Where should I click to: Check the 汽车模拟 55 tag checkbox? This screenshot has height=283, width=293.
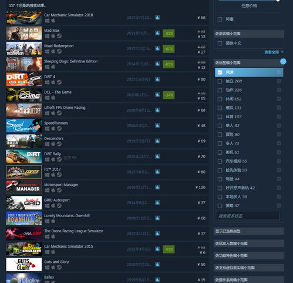[x=220, y=161]
